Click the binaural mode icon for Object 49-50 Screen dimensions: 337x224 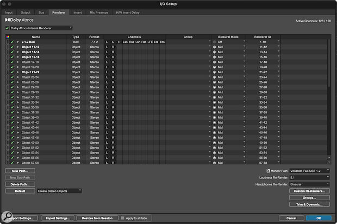click(x=214, y=143)
